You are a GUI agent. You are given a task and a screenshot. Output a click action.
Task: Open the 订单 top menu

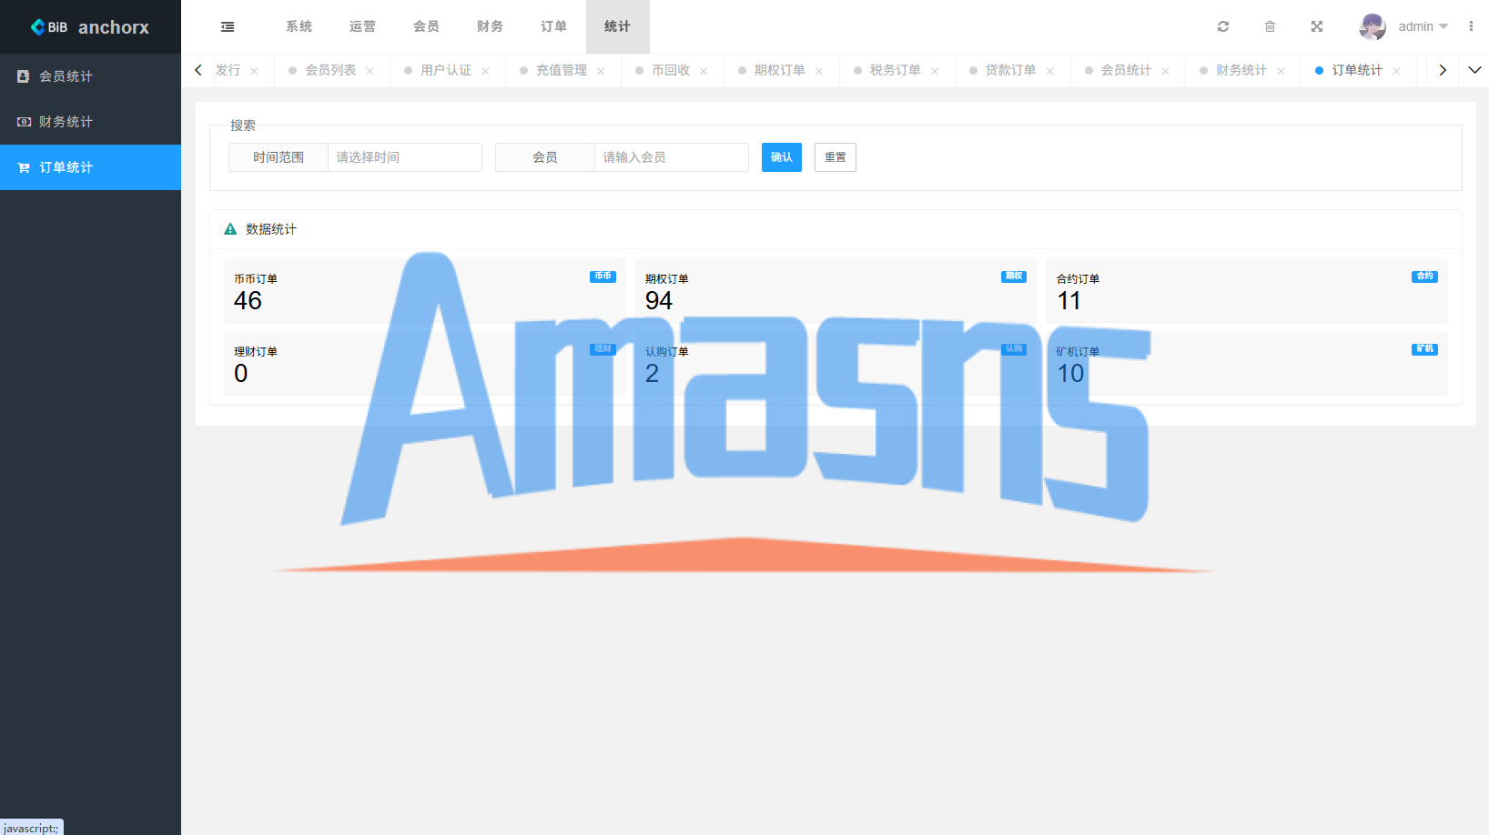coord(553,27)
